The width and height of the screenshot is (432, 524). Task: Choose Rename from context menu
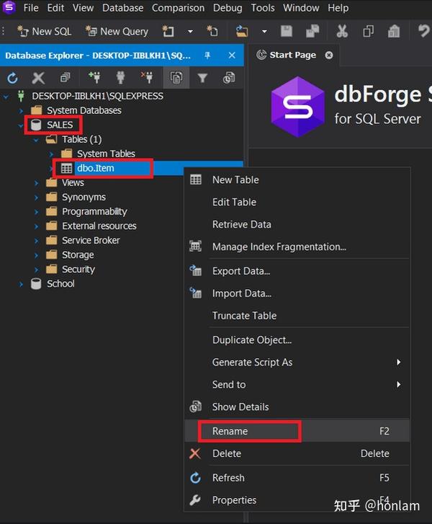[x=297, y=431]
